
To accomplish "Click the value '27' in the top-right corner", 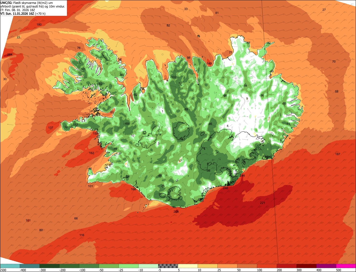I will click(324, 10).
